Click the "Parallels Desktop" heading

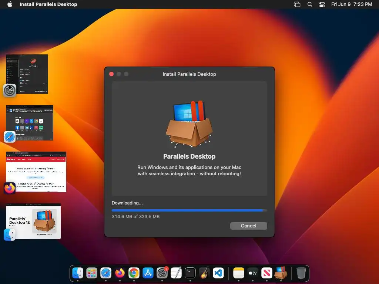pyautogui.click(x=189, y=156)
